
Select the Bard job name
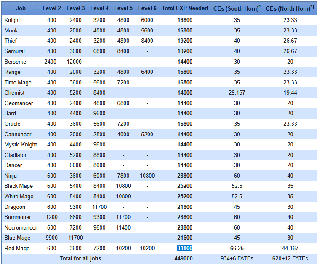click(10, 113)
